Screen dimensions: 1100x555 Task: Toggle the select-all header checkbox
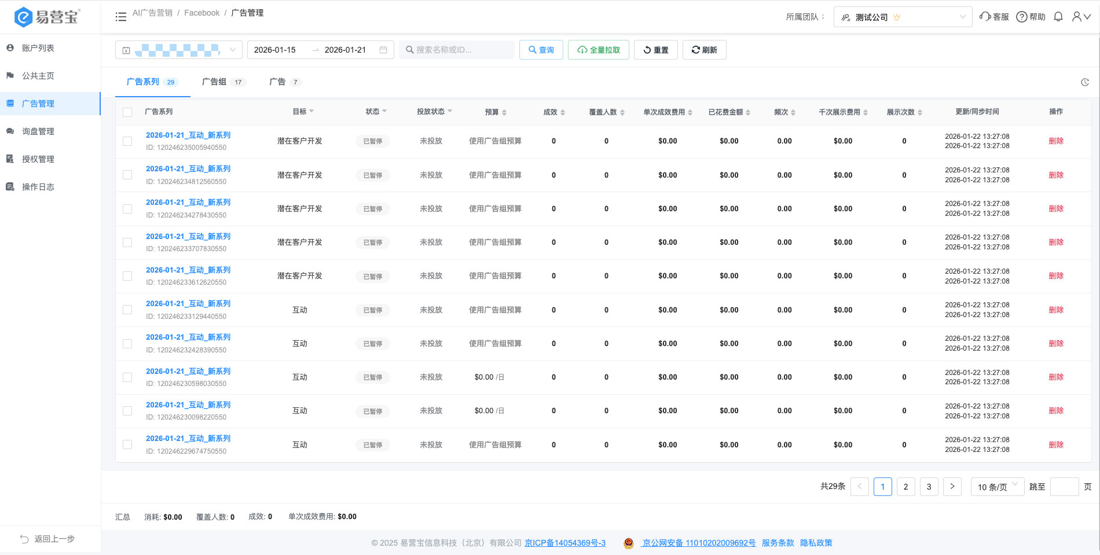(x=127, y=112)
